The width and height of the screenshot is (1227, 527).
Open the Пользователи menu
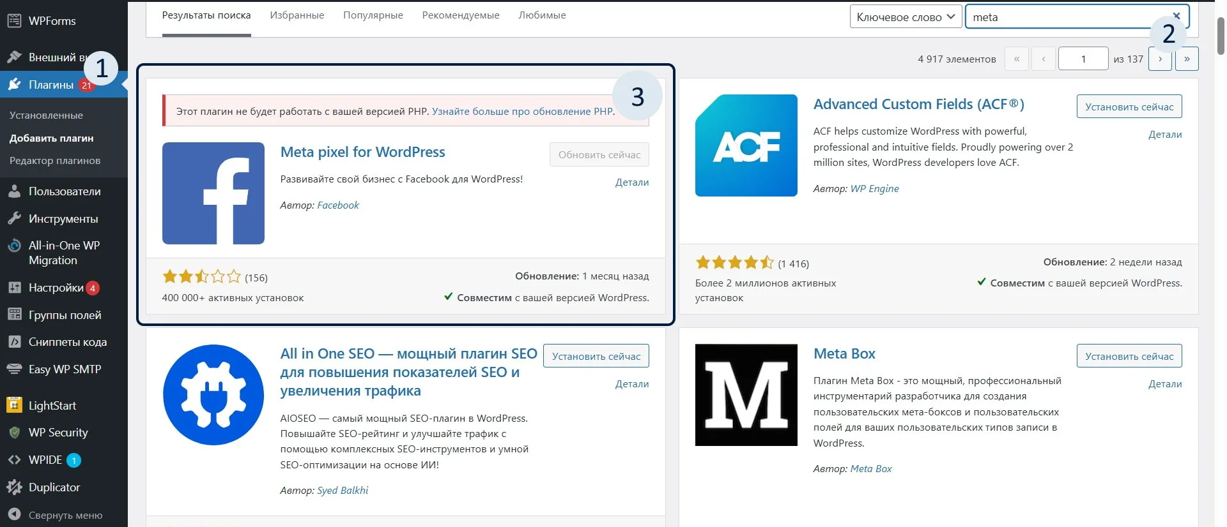(64, 191)
